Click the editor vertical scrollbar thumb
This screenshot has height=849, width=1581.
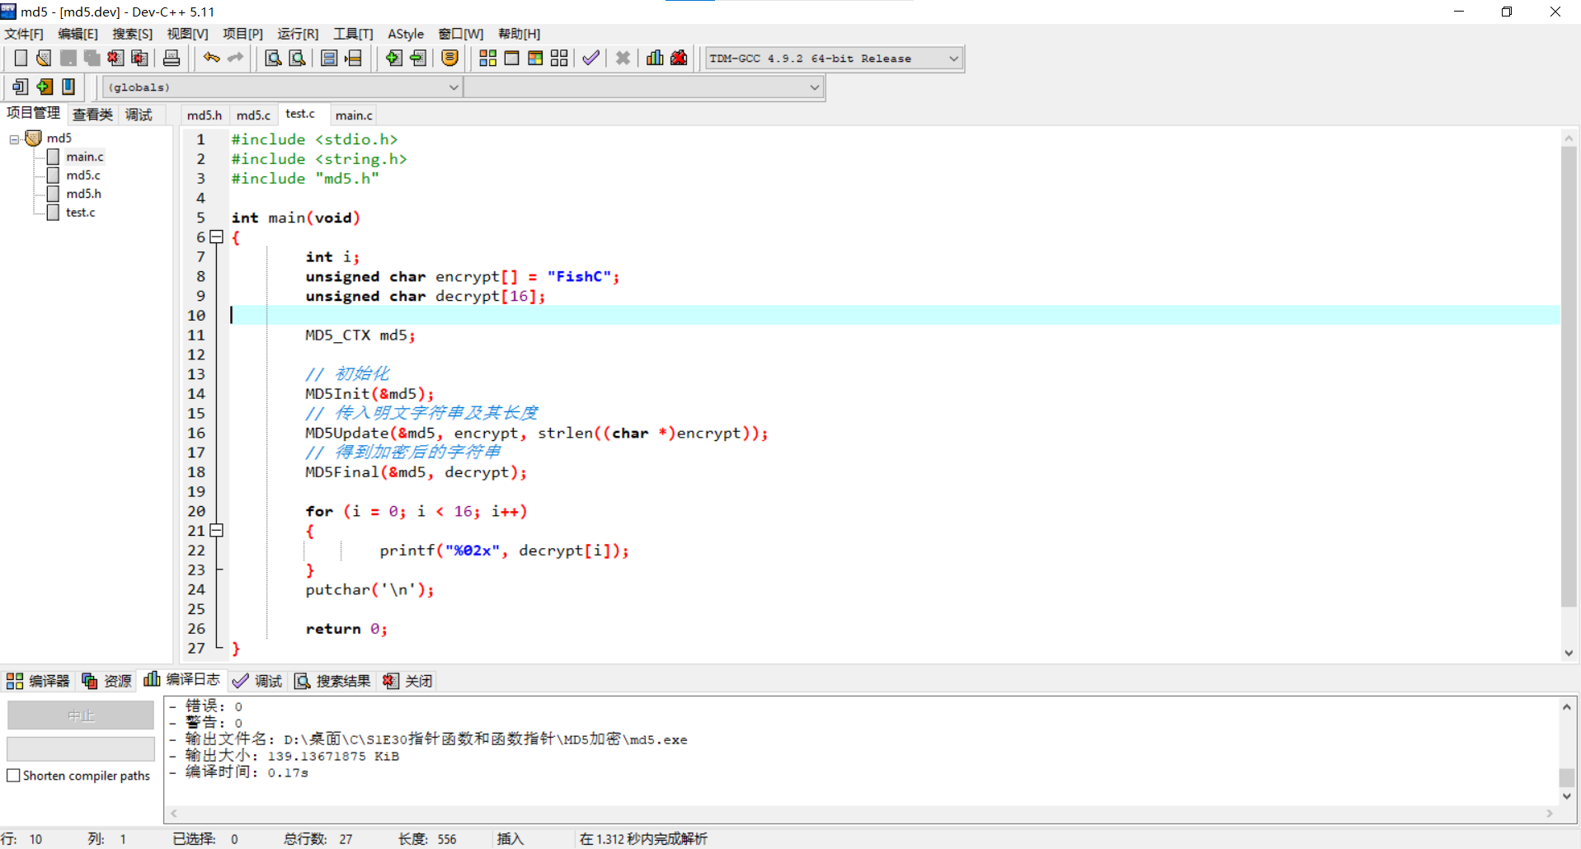coord(1569,377)
